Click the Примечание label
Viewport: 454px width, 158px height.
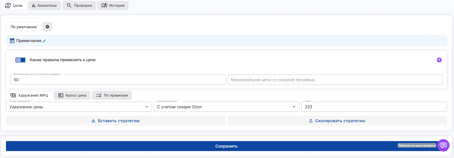point(29,41)
